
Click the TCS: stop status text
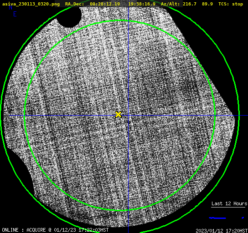[x=231, y=4]
